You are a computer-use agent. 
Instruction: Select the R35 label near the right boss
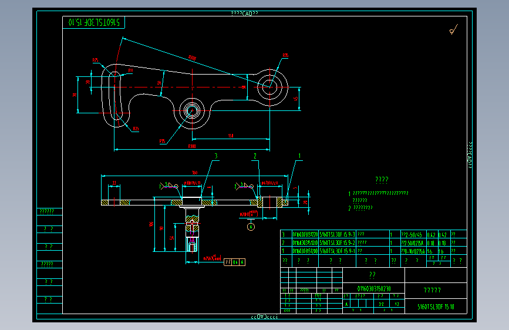[285, 56]
